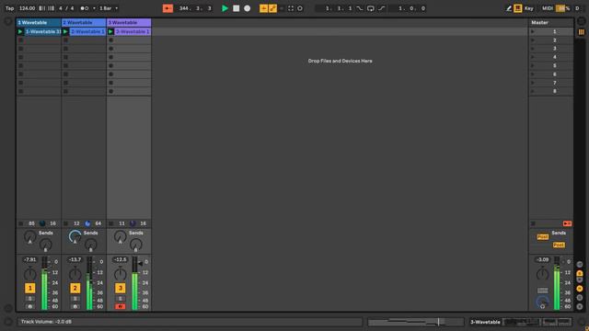Toggle the Loop switch
Screen dimensions: 589x331
pyautogui.click(x=370, y=8)
